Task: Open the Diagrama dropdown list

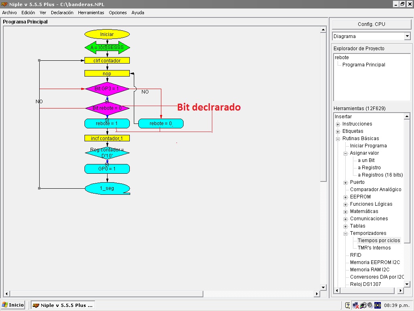Action: tap(408, 36)
